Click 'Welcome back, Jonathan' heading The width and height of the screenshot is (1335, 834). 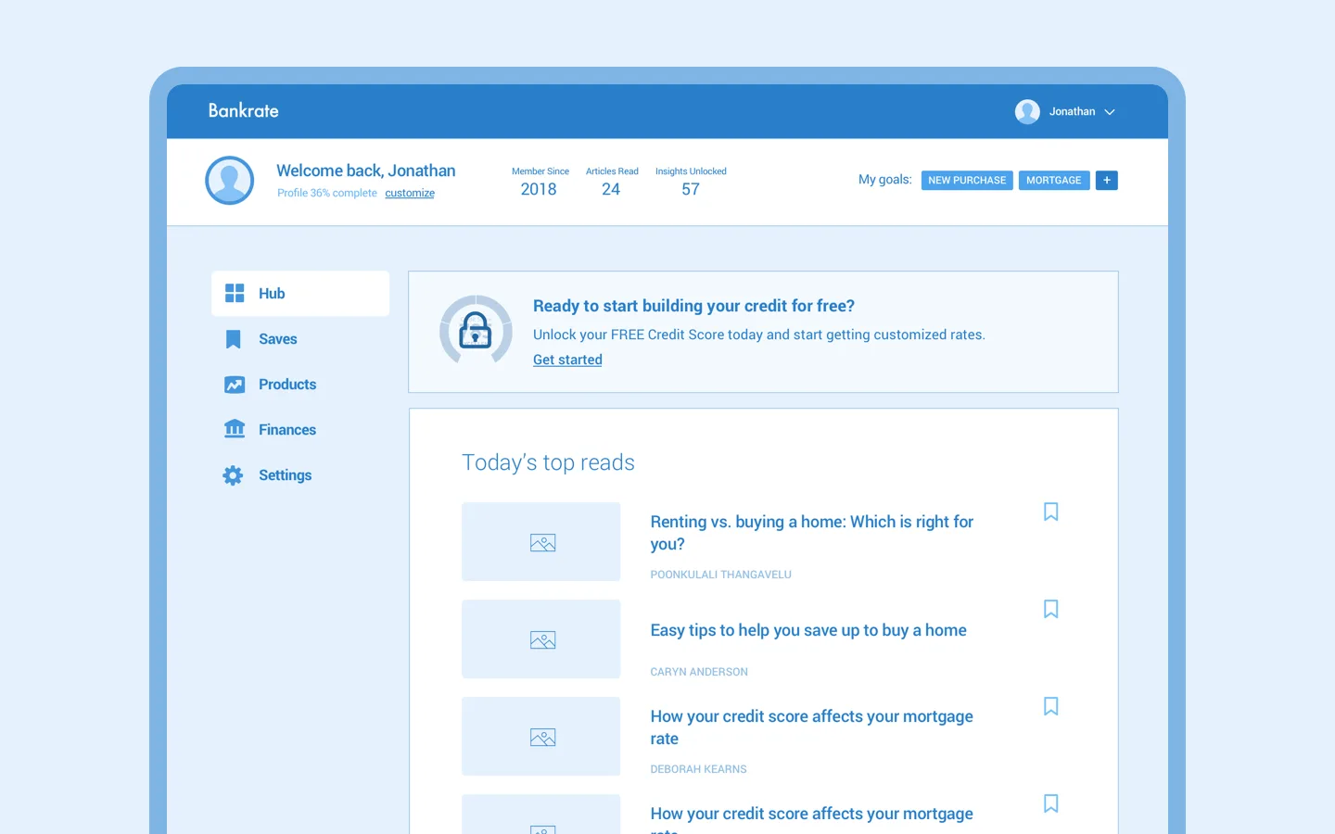pos(366,171)
